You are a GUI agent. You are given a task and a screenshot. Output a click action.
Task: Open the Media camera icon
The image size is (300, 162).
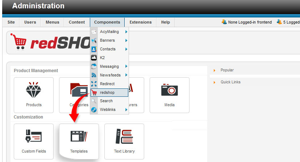point(169,90)
